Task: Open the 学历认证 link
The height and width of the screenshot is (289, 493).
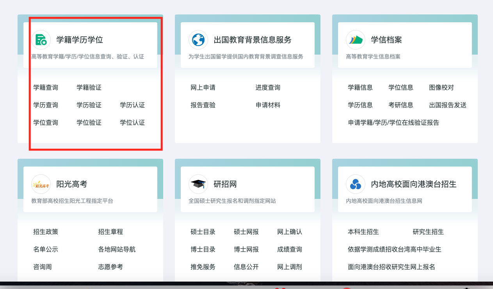Action: coord(132,105)
